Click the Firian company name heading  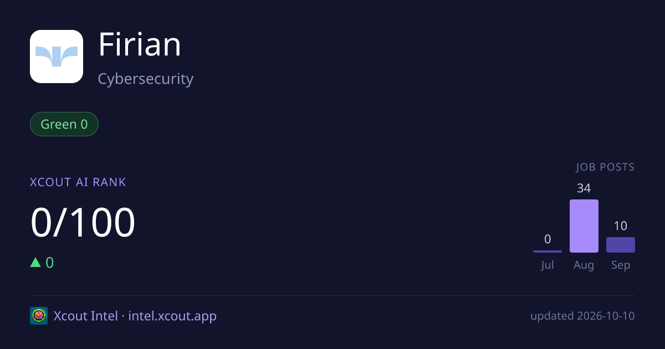tap(140, 45)
